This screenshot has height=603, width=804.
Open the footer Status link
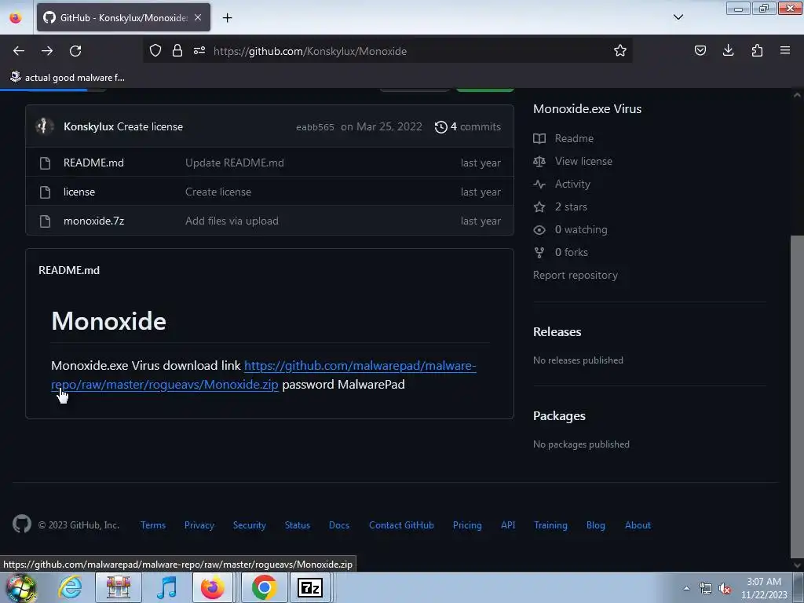point(298,525)
